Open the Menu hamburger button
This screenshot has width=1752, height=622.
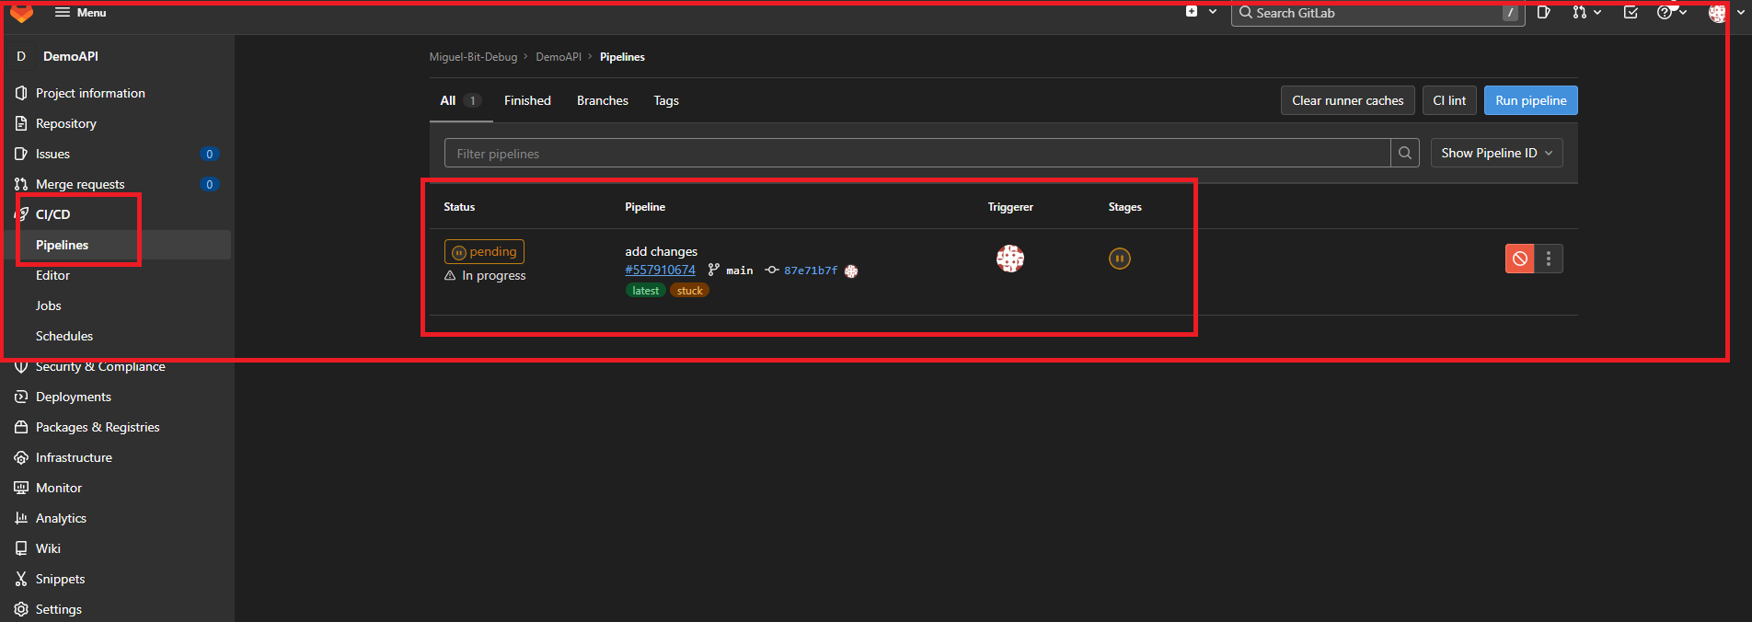81,13
